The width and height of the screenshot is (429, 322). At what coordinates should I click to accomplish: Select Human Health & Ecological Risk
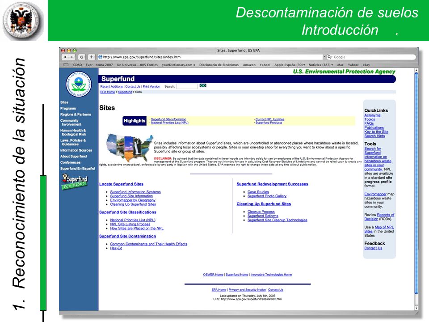[73, 132]
